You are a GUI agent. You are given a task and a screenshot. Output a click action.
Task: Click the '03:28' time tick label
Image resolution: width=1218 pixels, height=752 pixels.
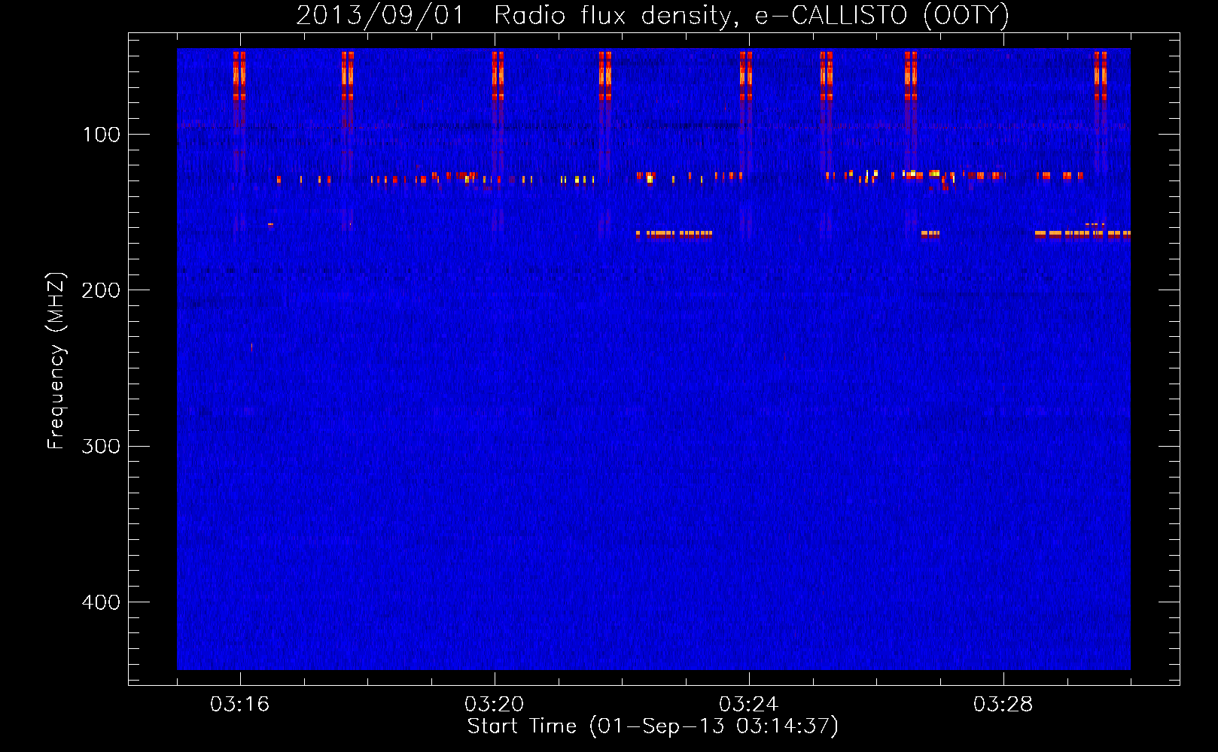(1003, 705)
